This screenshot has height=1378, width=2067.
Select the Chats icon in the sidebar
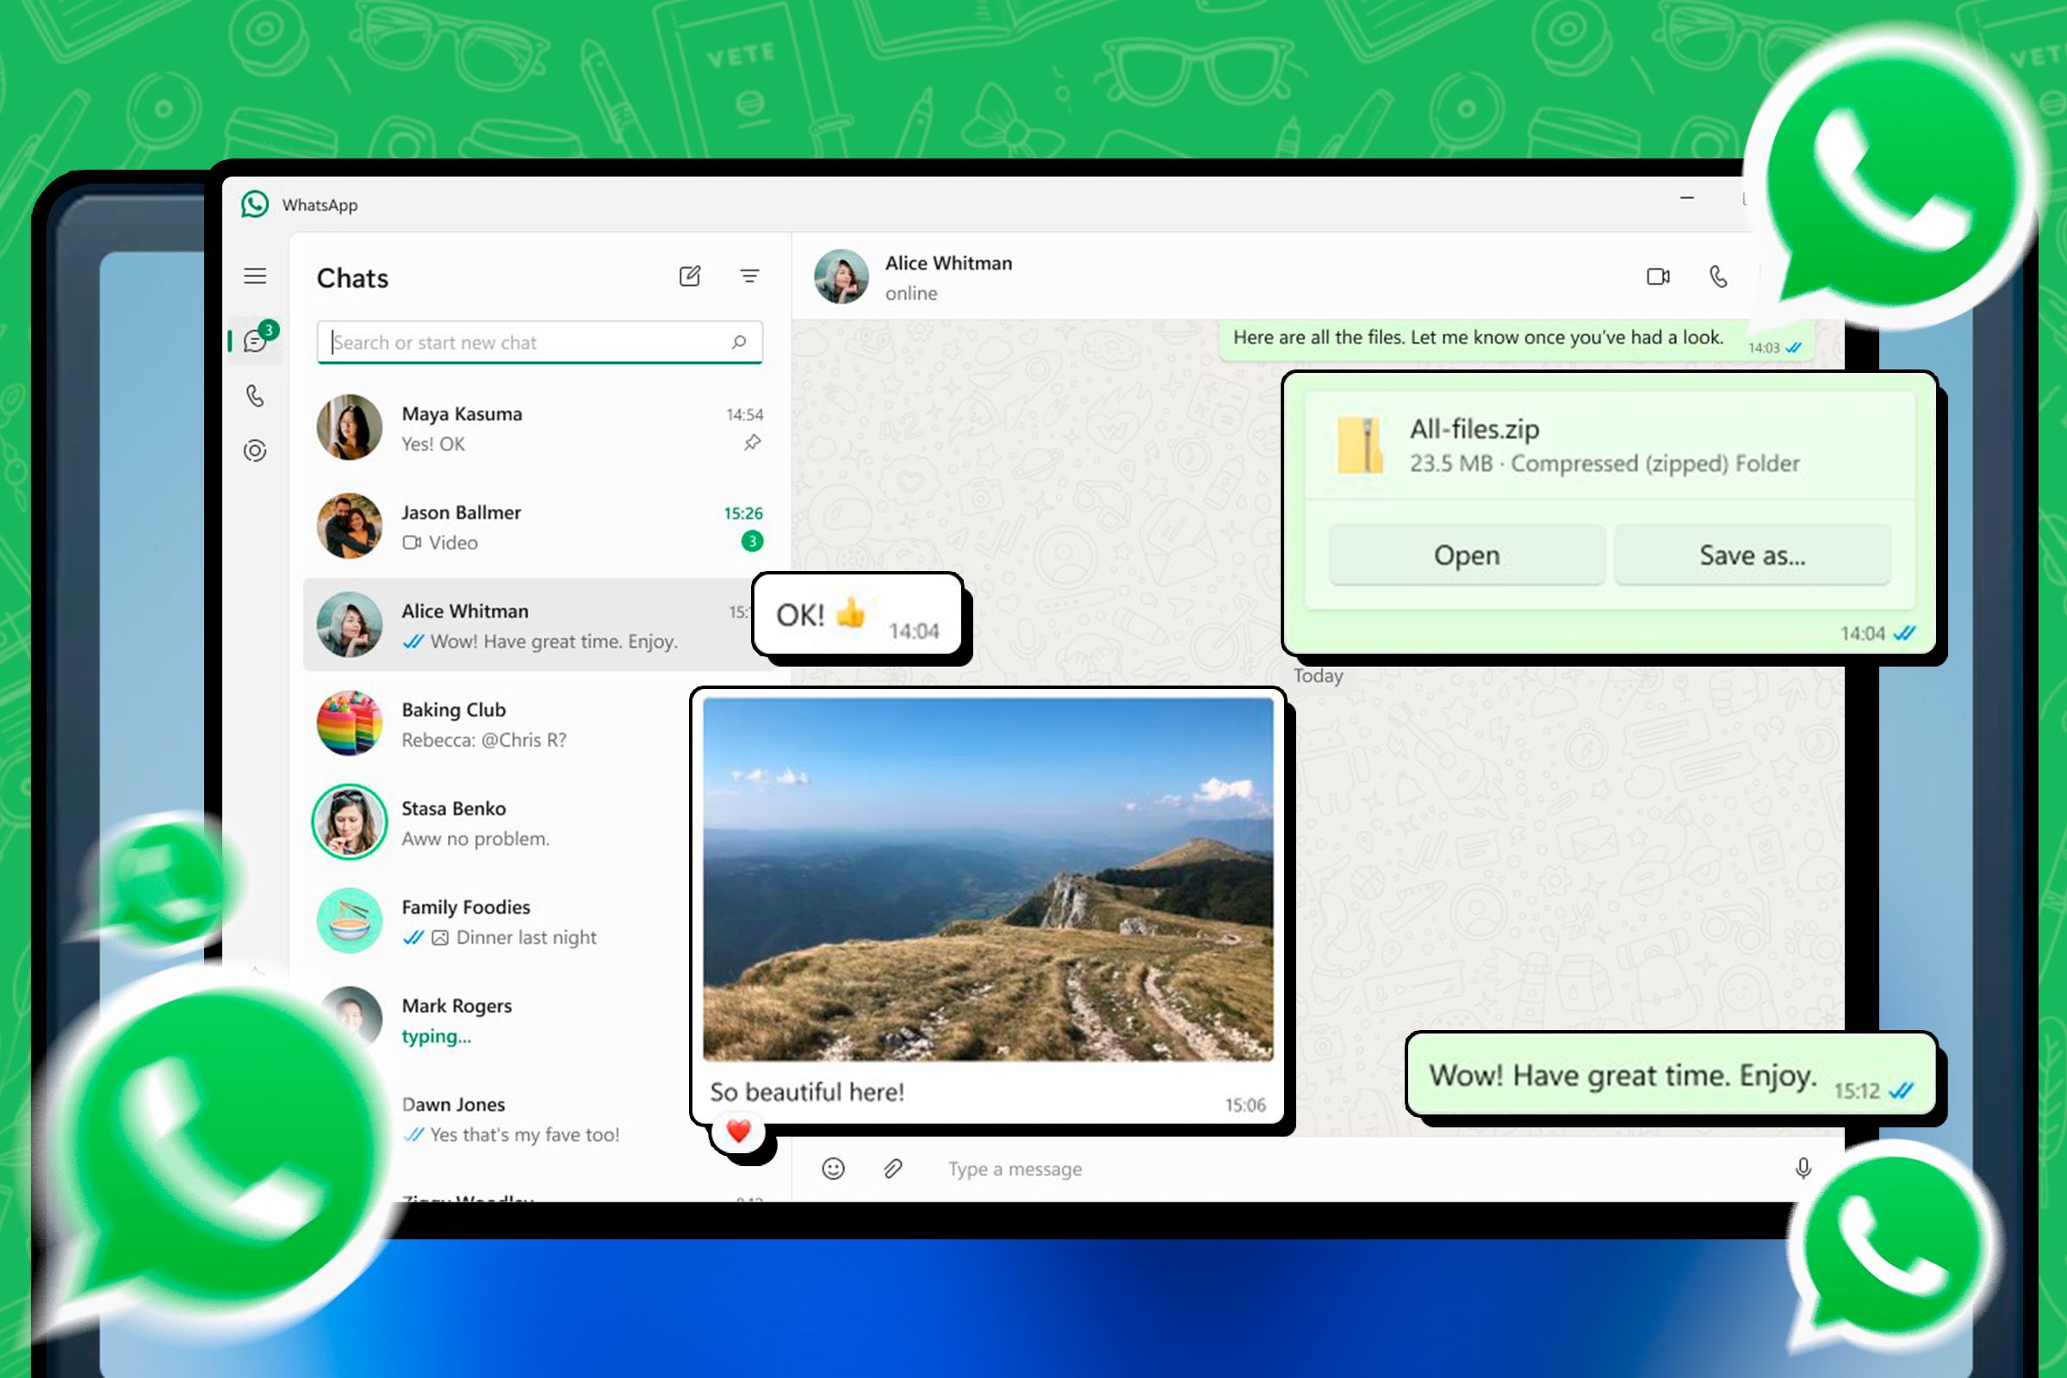pyautogui.click(x=256, y=341)
